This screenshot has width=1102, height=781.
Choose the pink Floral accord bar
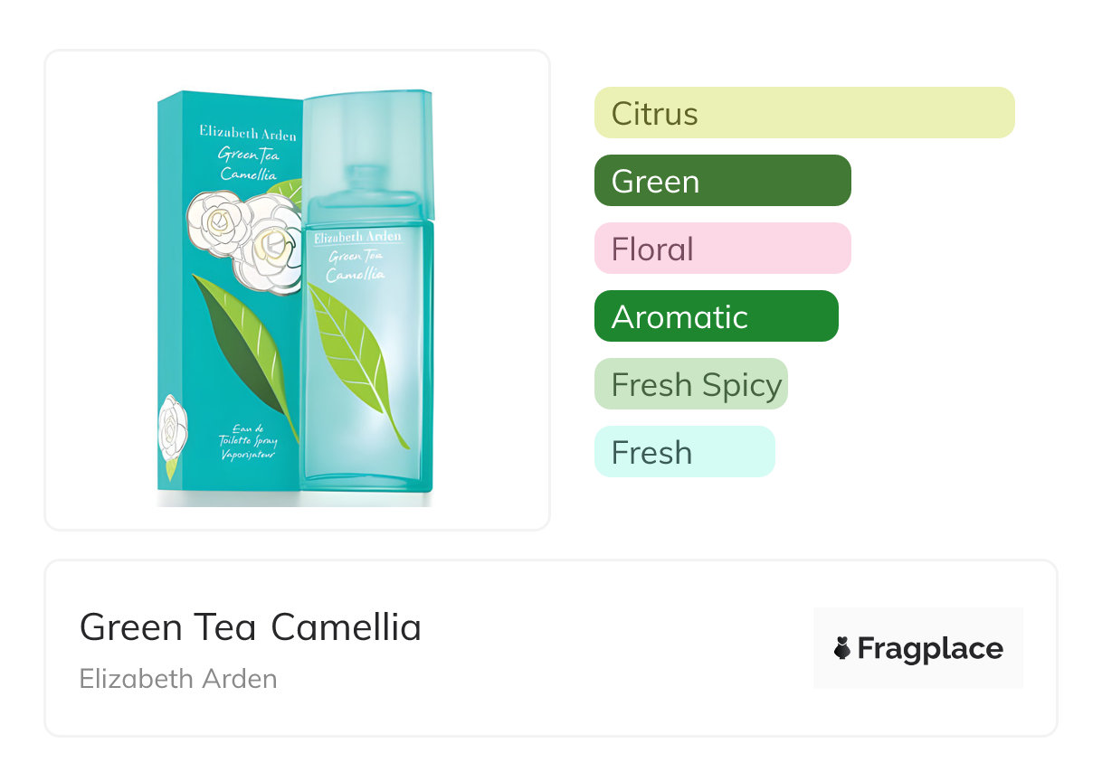coord(722,249)
